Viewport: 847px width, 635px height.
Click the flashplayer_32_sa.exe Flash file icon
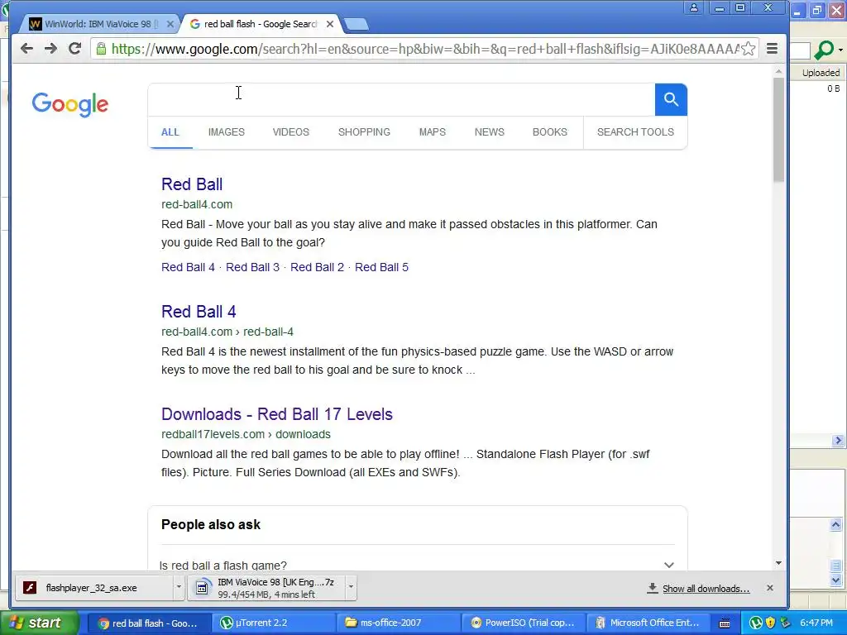[x=30, y=588]
